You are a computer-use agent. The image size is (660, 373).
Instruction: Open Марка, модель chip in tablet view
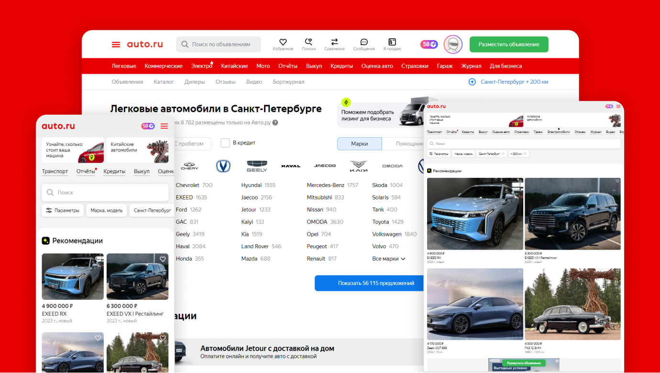(x=463, y=154)
